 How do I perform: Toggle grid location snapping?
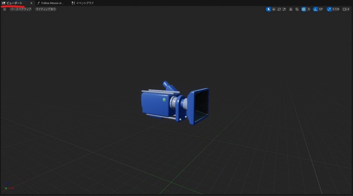(x=304, y=9)
